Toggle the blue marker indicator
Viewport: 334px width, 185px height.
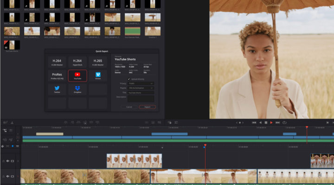(13, 146)
